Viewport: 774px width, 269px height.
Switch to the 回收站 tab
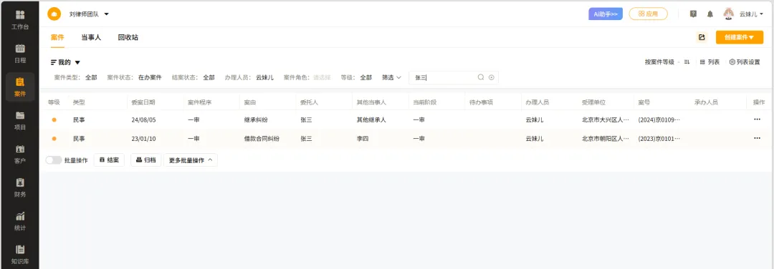(x=128, y=37)
